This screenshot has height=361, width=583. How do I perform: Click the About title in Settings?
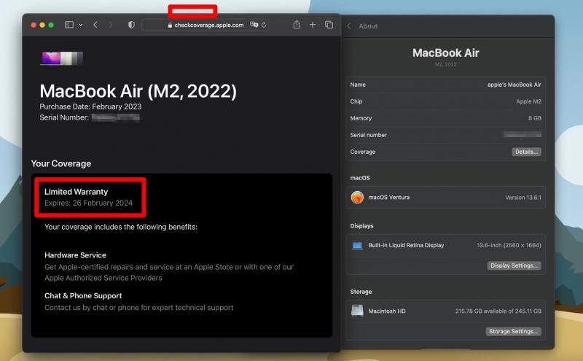point(368,26)
